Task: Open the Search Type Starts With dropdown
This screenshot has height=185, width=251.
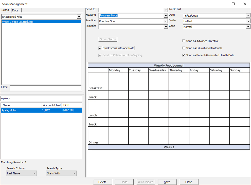Action: coord(61,173)
